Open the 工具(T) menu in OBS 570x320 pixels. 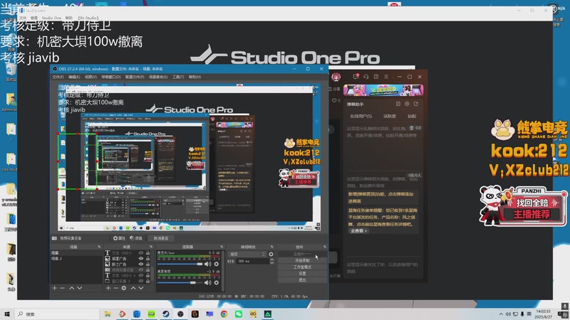(178, 77)
